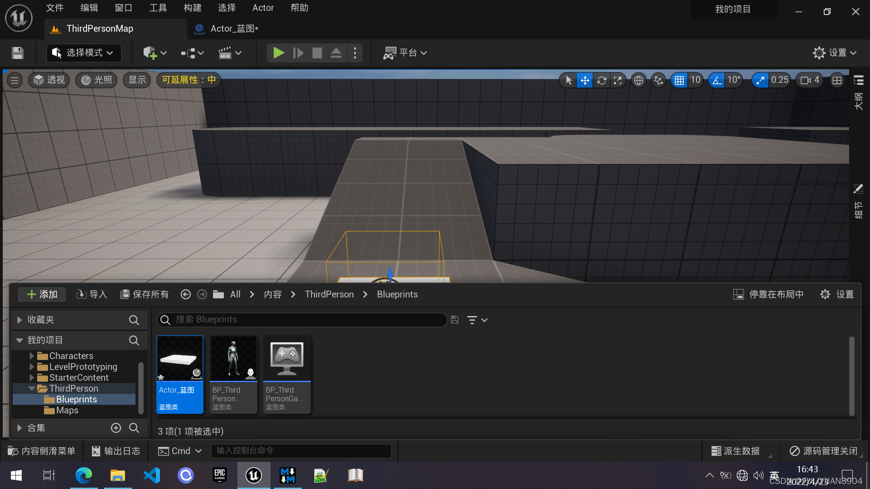Select the rotate gizmo tool

pyautogui.click(x=601, y=81)
